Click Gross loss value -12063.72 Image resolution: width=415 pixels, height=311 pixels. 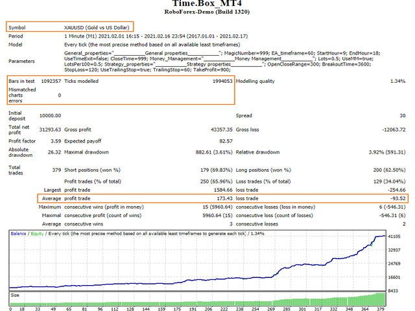pyautogui.click(x=394, y=130)
